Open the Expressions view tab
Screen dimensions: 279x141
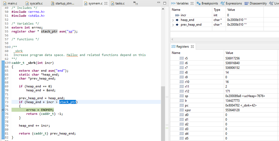coord(231,3)
